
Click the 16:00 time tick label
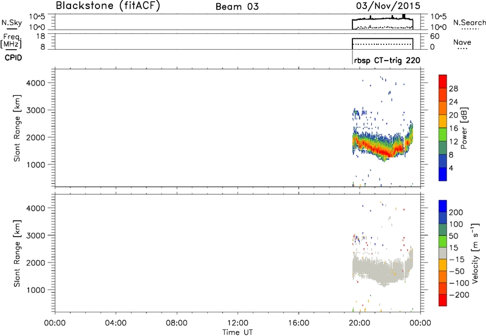(x=298, y=323)
